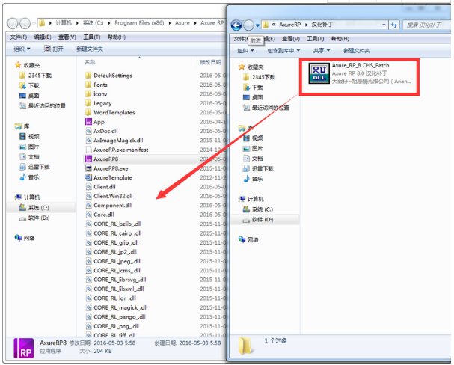Image resolution: width=454 pixels, height=365 pixels.
Task: Click the refresh button in right window address bar
Action: (x=393, y=25)
